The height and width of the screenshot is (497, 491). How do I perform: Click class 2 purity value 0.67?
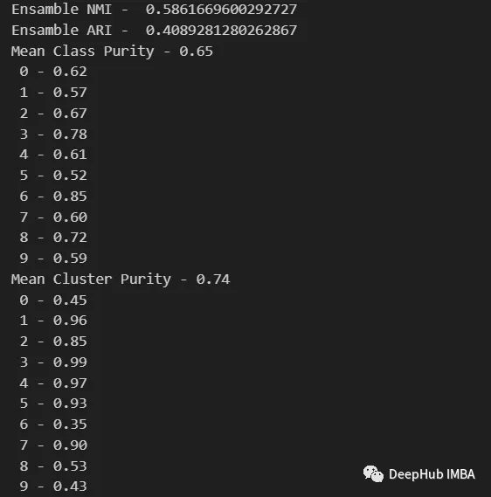(70, 114)
